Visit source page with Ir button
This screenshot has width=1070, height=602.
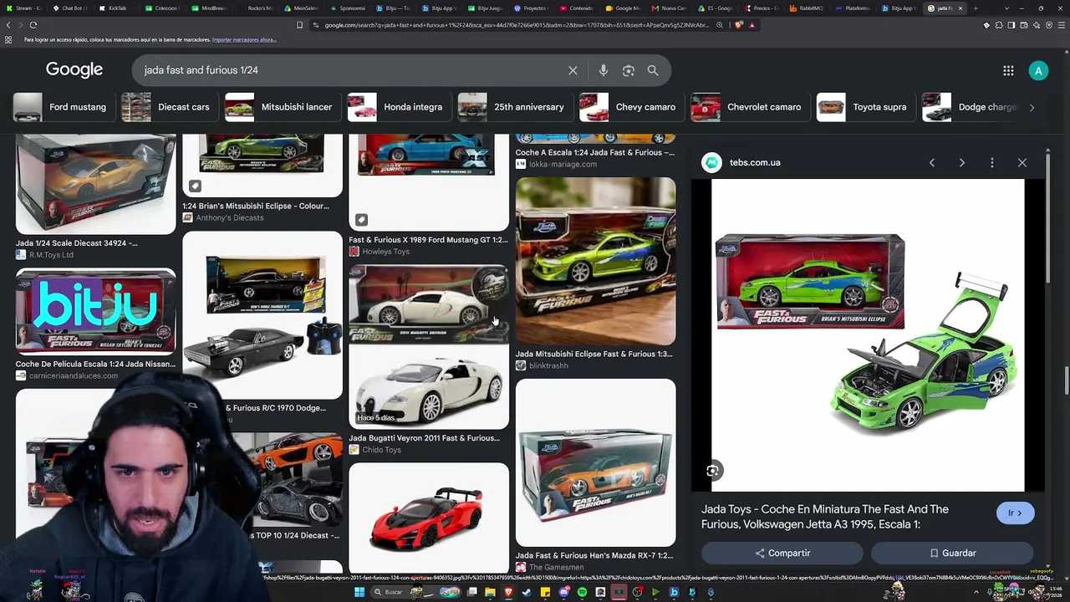1015,513
